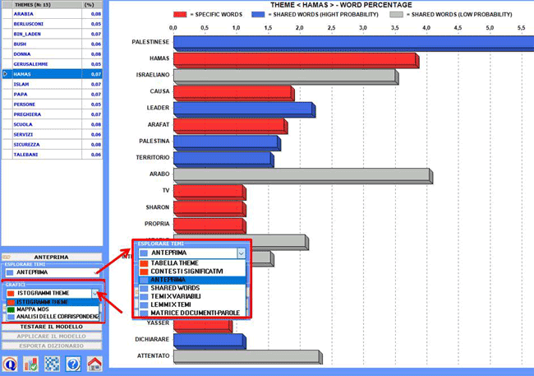
Task: Click the CAUSA red bar
Action: tap(234, 93)
